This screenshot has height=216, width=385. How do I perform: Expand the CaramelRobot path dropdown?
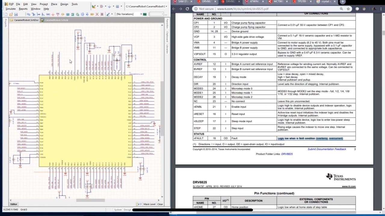[167, 6]
